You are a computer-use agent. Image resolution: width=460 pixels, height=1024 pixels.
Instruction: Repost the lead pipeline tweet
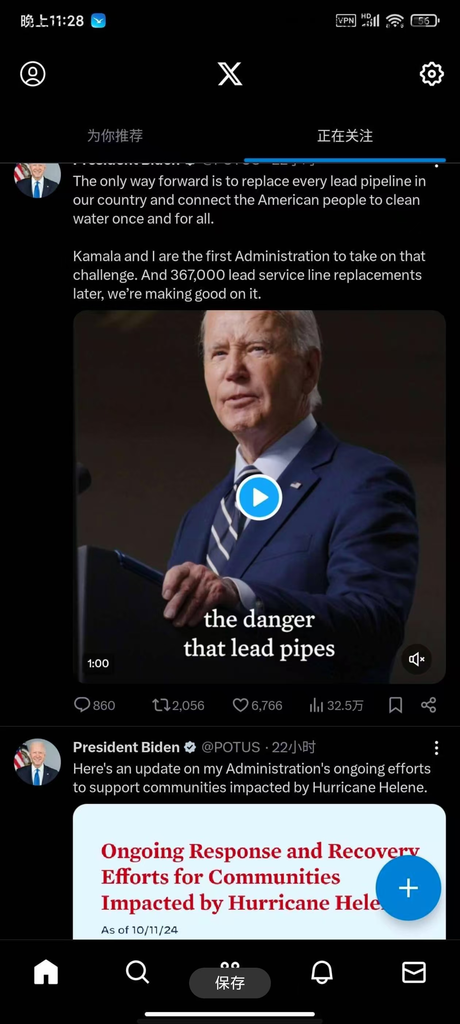coord(161,705)
